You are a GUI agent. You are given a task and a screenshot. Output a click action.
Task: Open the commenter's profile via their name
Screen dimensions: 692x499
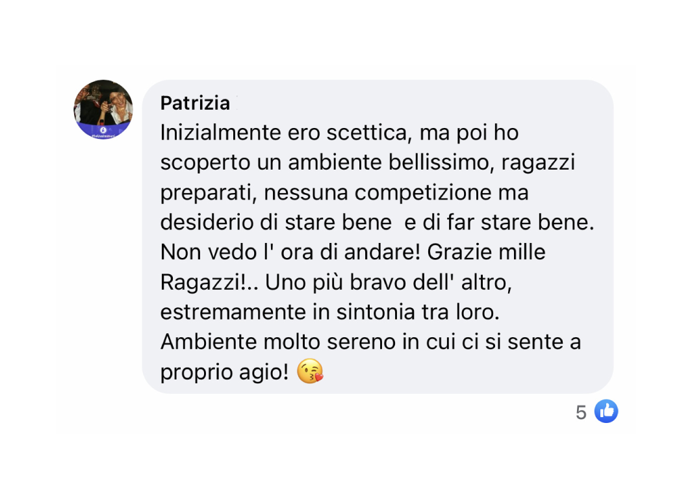click(194, 103)
